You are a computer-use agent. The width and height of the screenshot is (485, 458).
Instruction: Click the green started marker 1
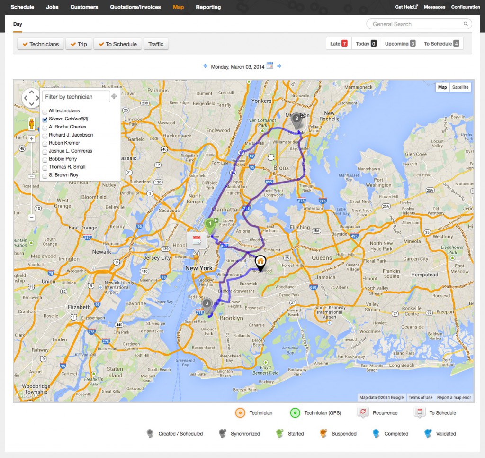coord(210,226)
